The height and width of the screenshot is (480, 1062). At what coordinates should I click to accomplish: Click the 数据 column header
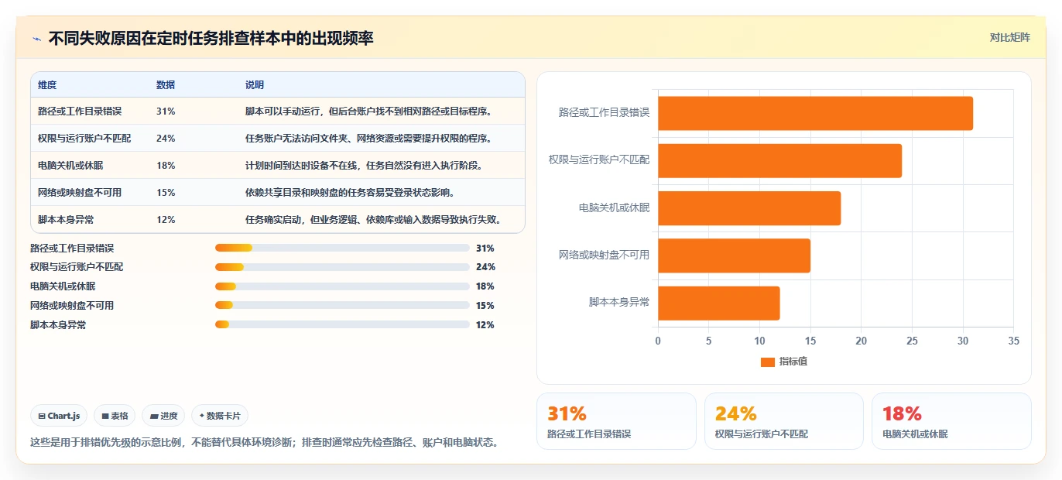(166, 85)
